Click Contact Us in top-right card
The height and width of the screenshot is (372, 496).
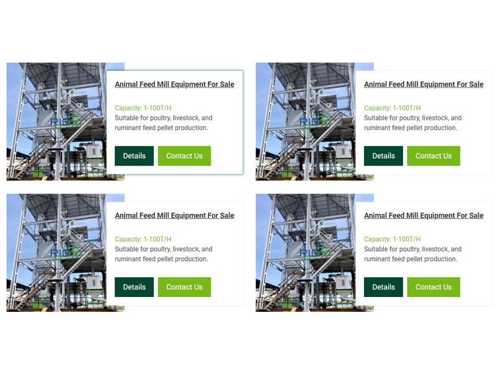click(433, 156)
